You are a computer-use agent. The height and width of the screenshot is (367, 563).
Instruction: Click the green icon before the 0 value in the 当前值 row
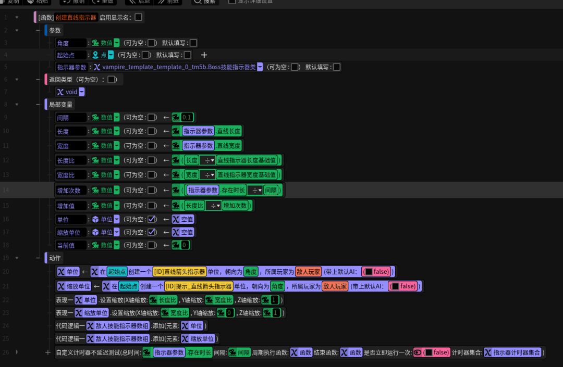tap(176, 245)
